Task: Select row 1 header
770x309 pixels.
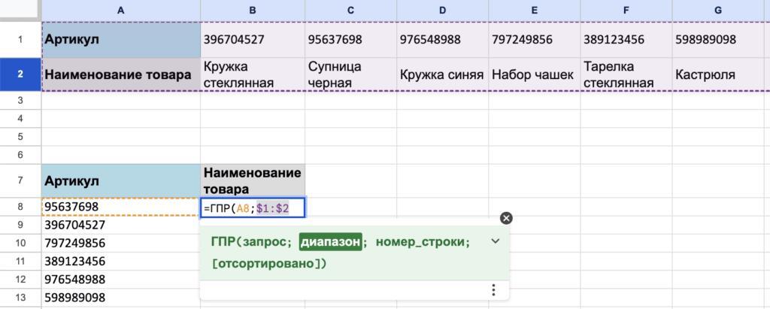Action: [20, 40]
